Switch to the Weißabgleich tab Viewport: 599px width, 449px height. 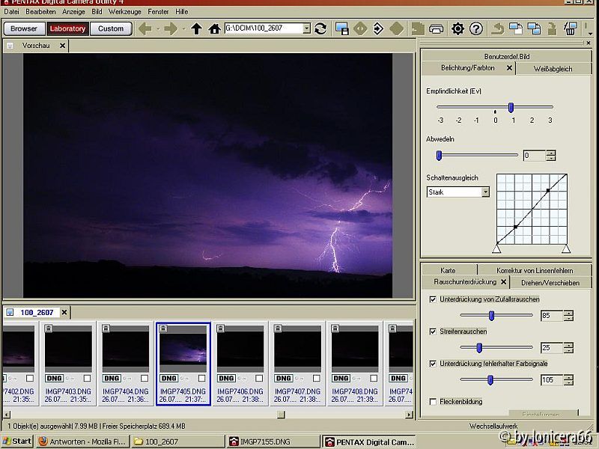click(x=553, y=68)
